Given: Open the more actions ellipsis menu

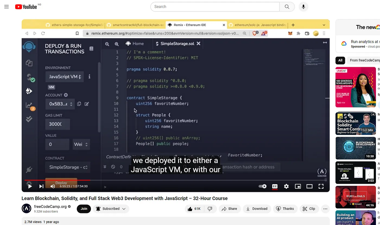Looking at the screenshot, I should [325, 209].
